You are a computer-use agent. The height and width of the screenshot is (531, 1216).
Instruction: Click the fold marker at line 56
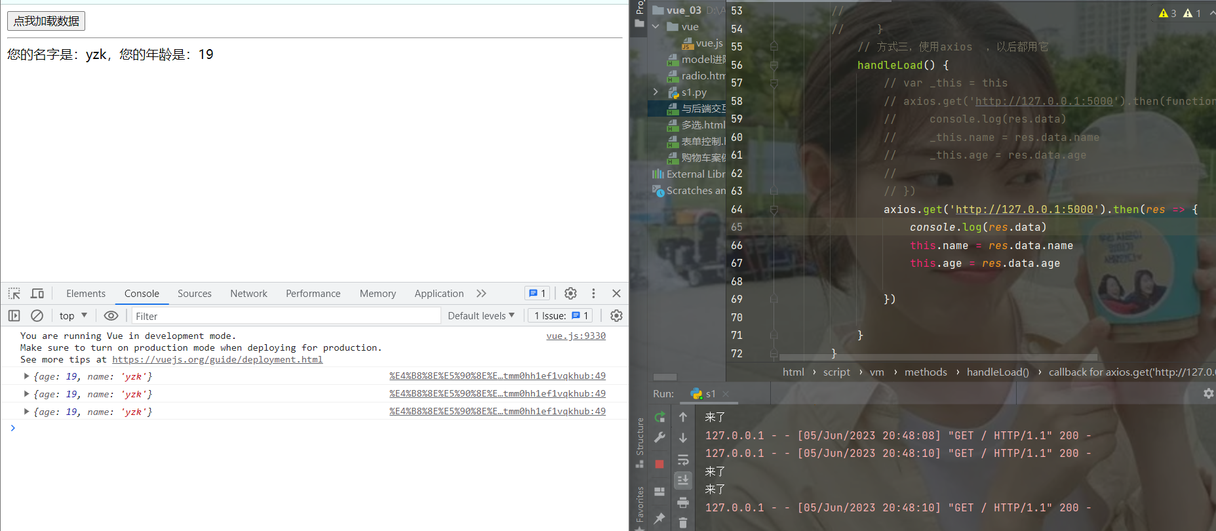[774, 65]
